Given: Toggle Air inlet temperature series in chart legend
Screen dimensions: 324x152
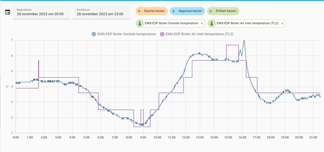Looking at the screenshot, I should 197,34.
